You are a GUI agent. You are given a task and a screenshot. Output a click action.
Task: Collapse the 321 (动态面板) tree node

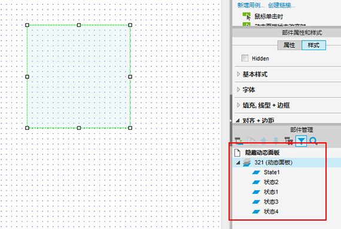[x=238, y=163]
